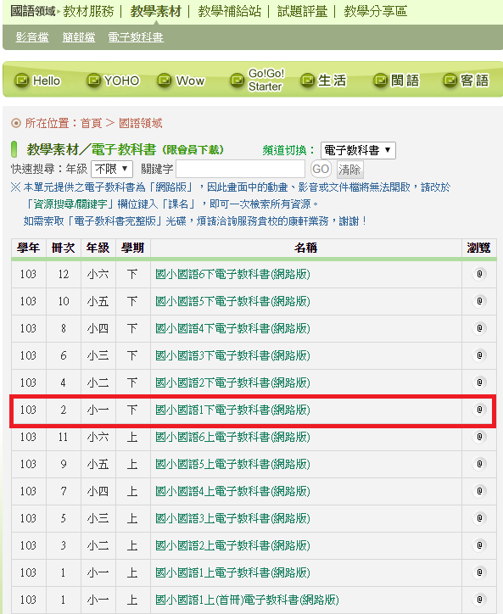Go to 國語領域 in breadcrumb
503x614 pixels.
pyautogui.click(x=140, y=123)
